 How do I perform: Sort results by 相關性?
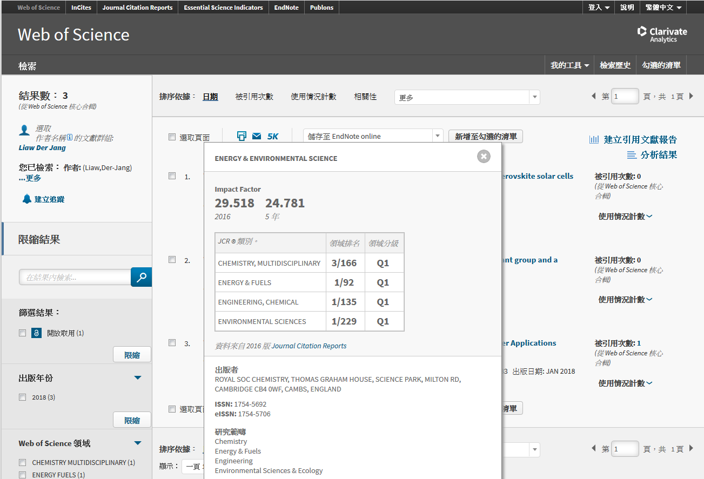tap(365, 97)
